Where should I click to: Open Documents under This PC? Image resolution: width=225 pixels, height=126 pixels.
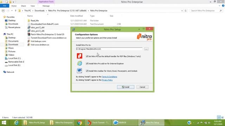tap(13, 41)
